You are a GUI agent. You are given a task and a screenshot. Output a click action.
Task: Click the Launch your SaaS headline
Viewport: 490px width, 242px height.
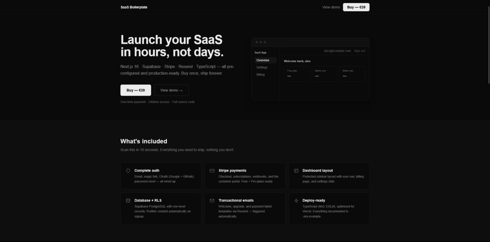pyautogui.click(x=172, y=46)
